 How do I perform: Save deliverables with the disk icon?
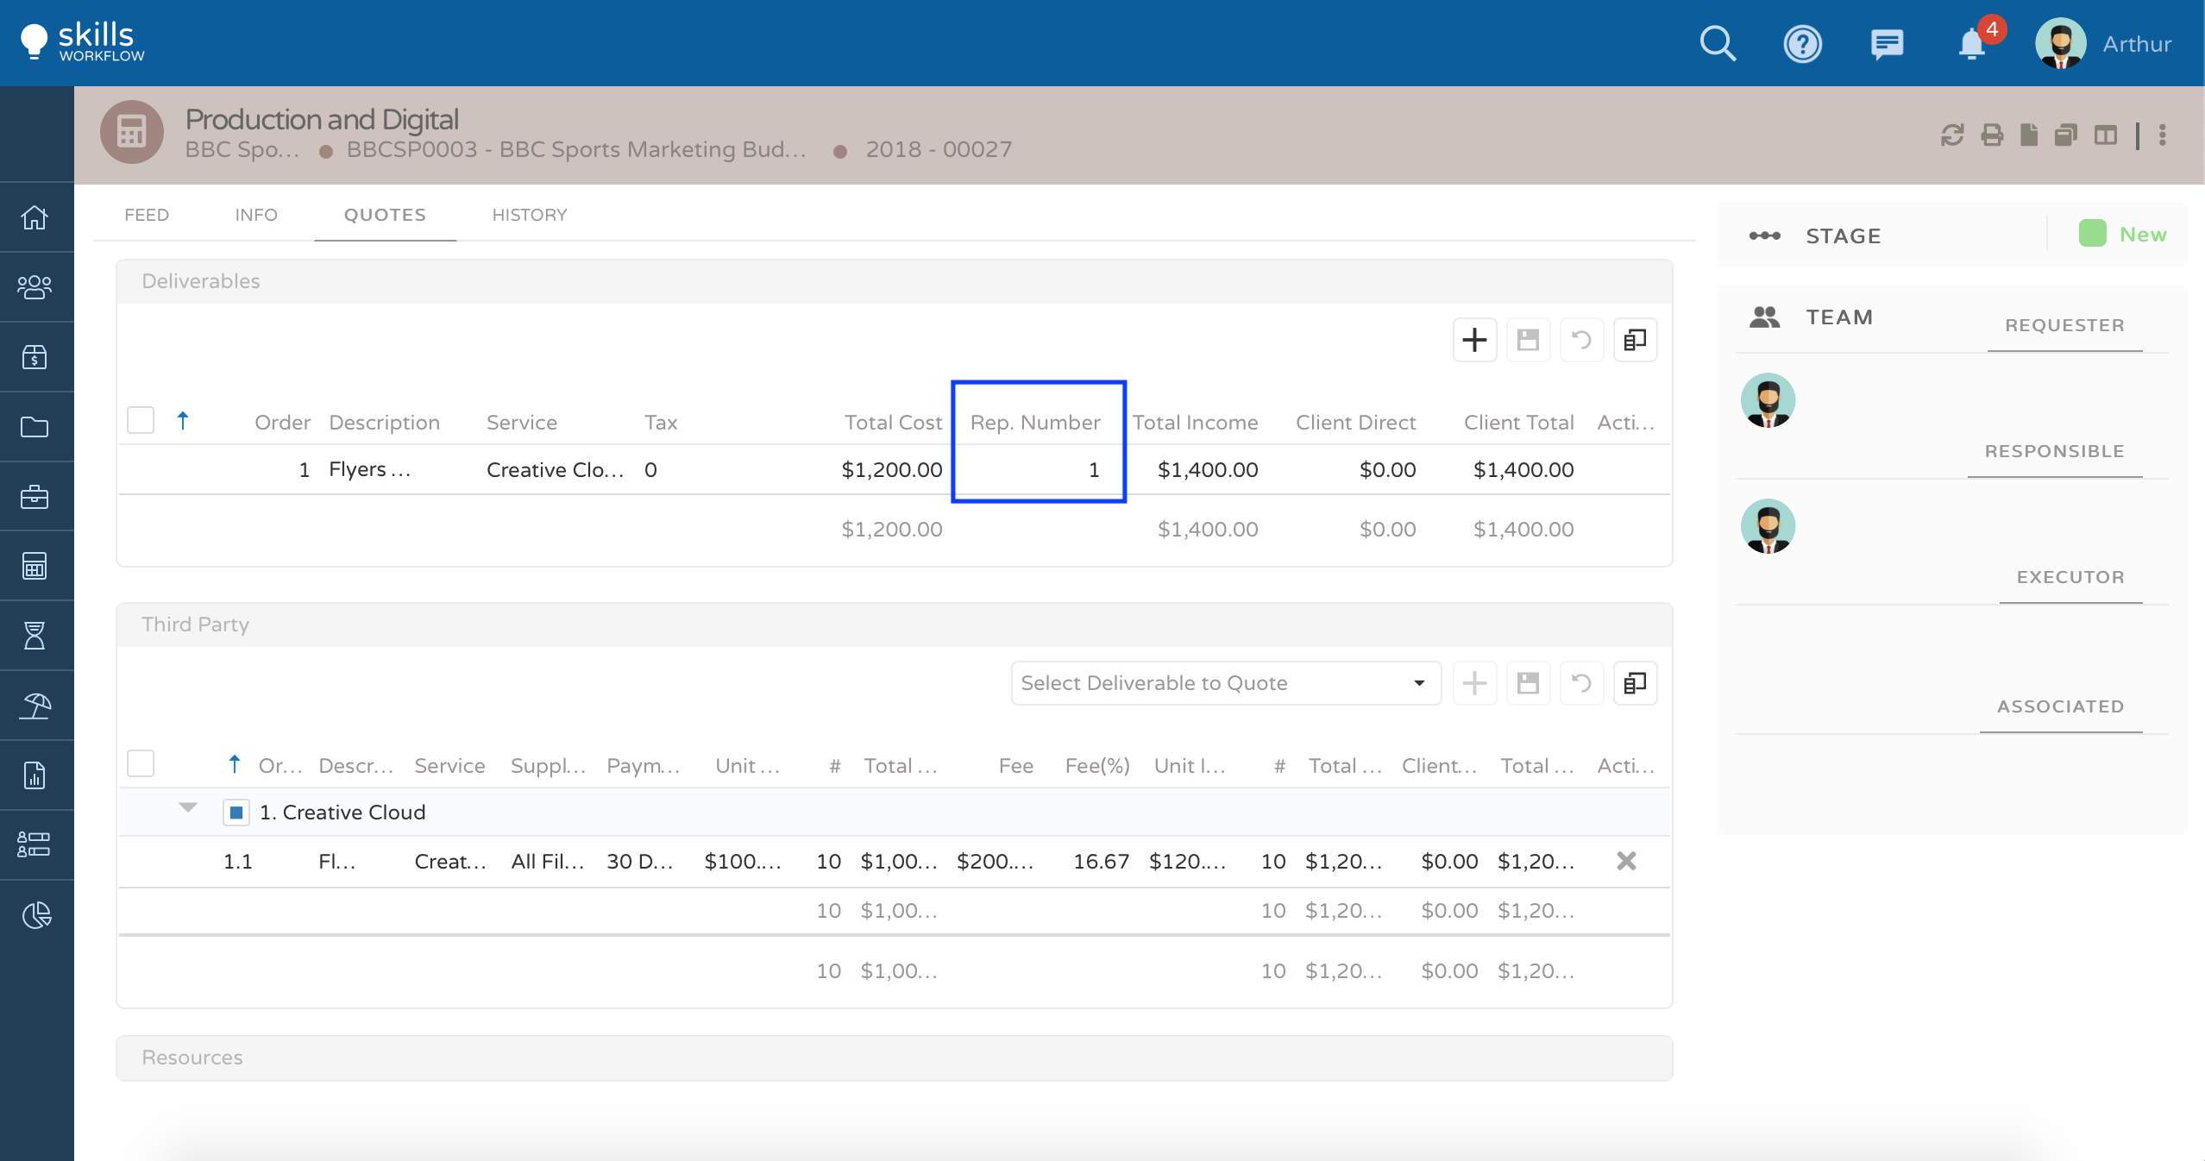1528,340
